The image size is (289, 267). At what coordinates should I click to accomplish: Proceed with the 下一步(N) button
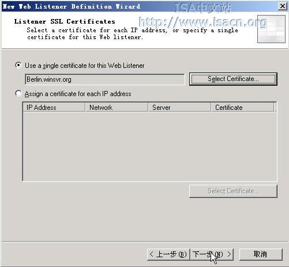click(212, 254)
